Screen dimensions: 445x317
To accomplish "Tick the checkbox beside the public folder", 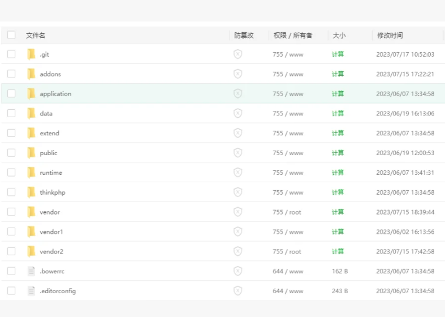I will (11, 152).
